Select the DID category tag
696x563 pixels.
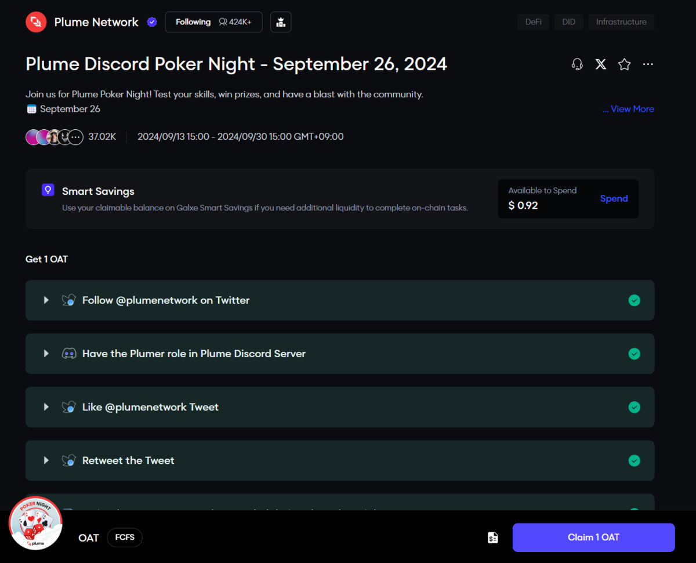[x=569, y=22]
